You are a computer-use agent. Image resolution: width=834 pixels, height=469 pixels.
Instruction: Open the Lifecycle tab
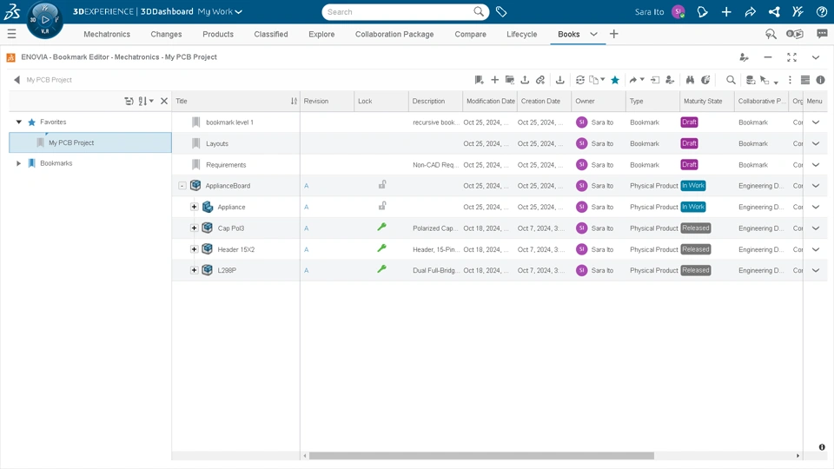point(522,34)
